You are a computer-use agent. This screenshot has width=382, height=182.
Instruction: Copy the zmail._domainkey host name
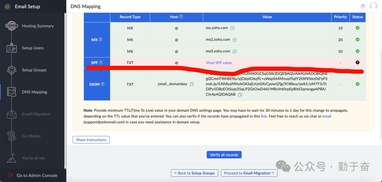[192, 84]
